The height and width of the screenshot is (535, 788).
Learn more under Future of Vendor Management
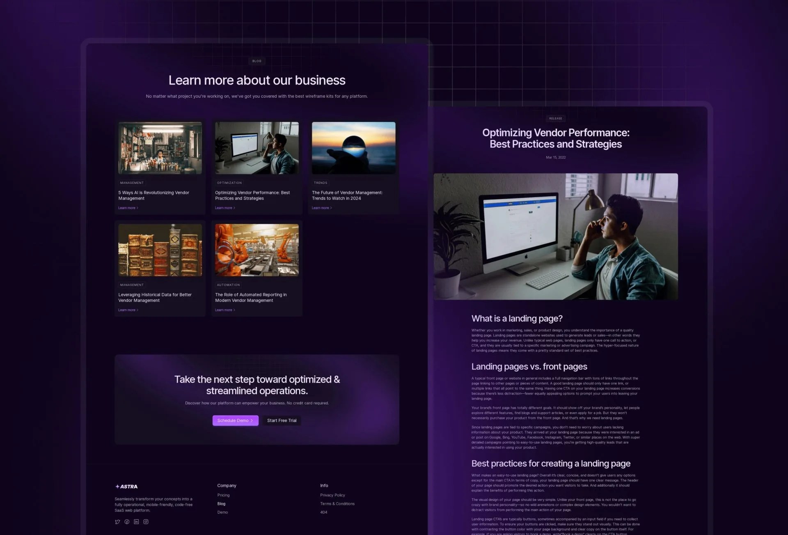click(x=321, y=208)
